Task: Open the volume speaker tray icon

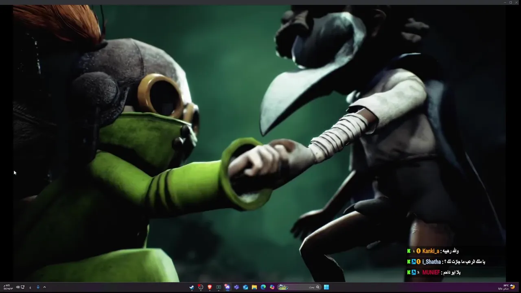Action: (x=18, y=287)
